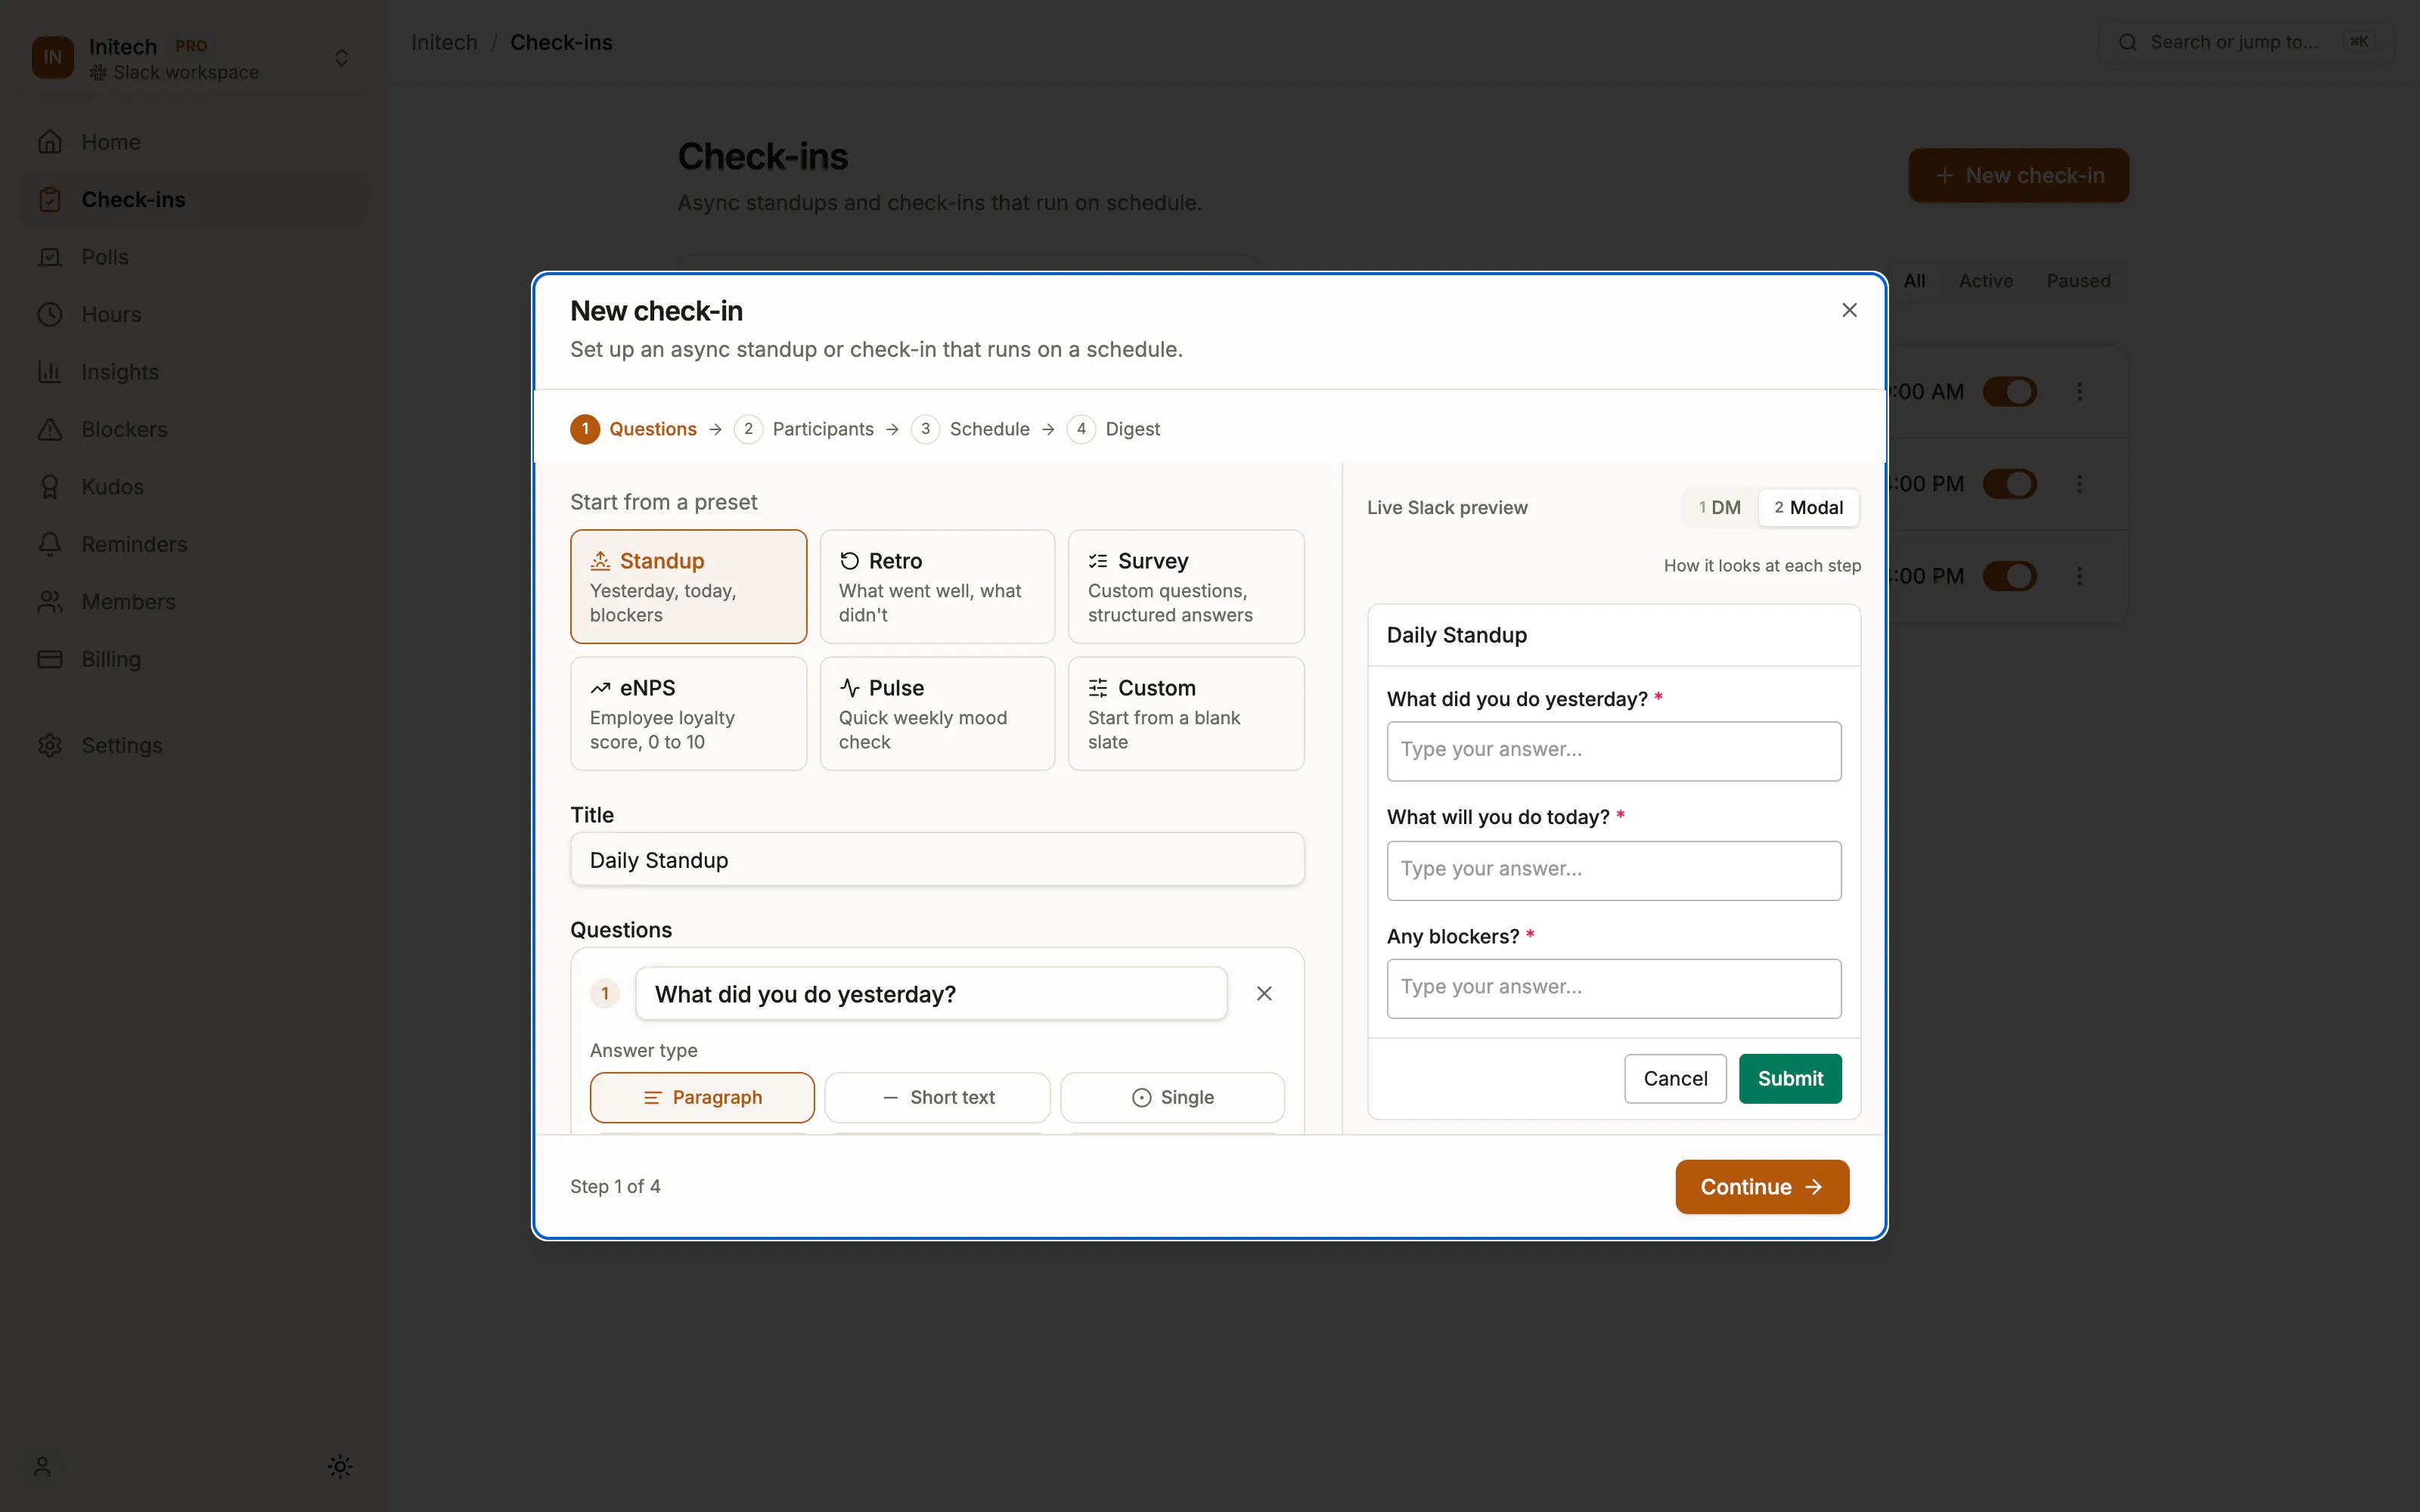The width and height of the screenshot is (2420, 1512).
Task: Open Billing card icon in sidebar
Action: [50, 659]
